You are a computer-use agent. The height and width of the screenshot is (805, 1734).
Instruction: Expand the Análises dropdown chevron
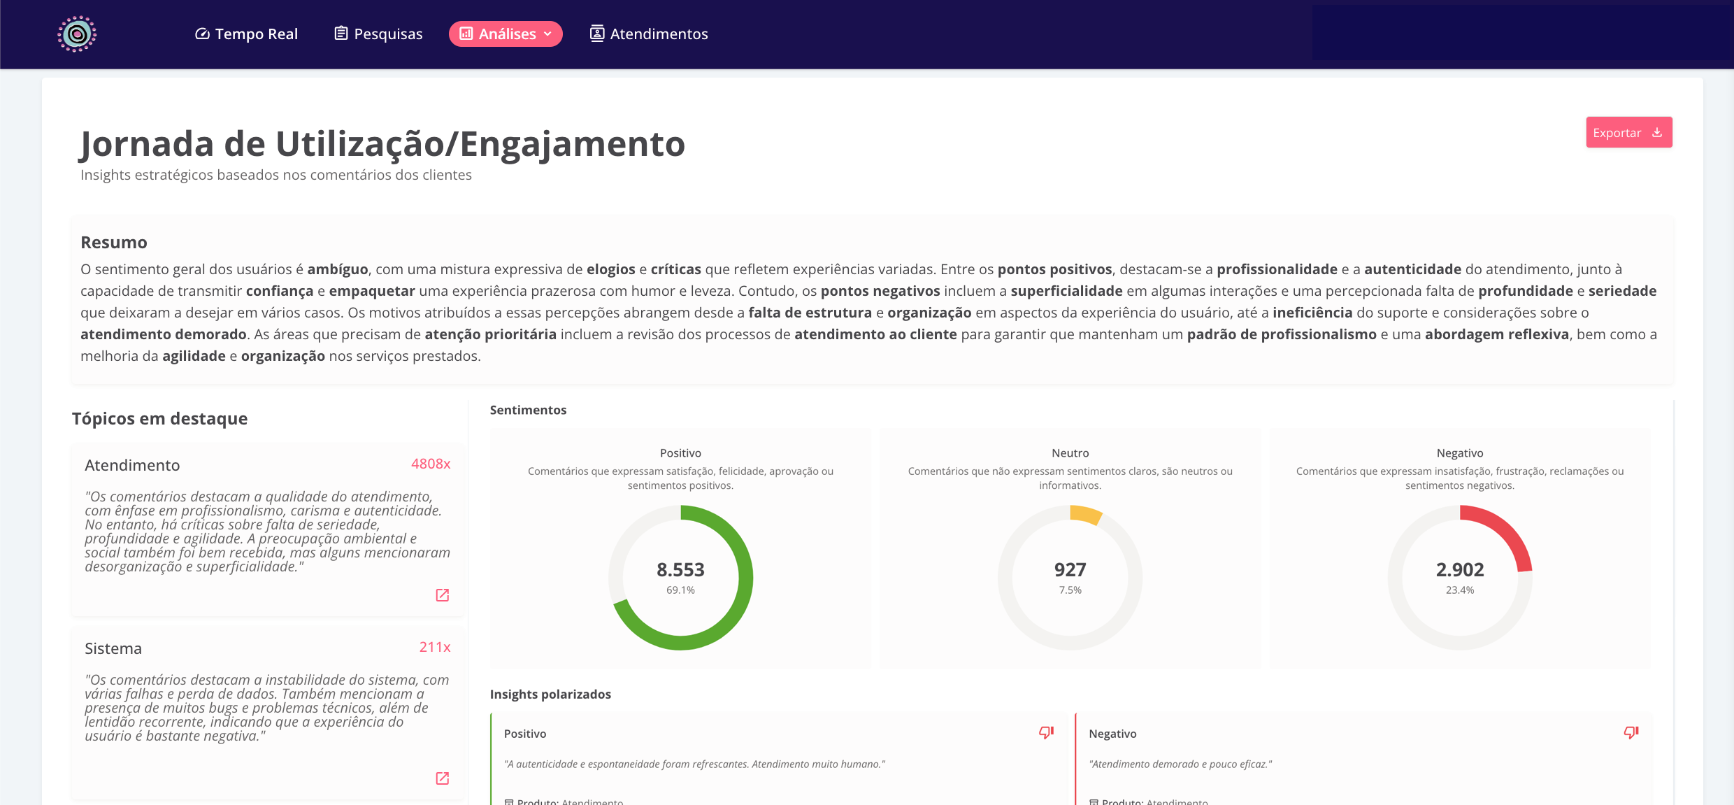pyautogui.click(x=547, y=34)
